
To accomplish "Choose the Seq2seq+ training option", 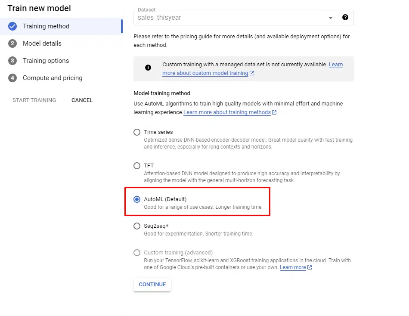I will click(136, 226).
